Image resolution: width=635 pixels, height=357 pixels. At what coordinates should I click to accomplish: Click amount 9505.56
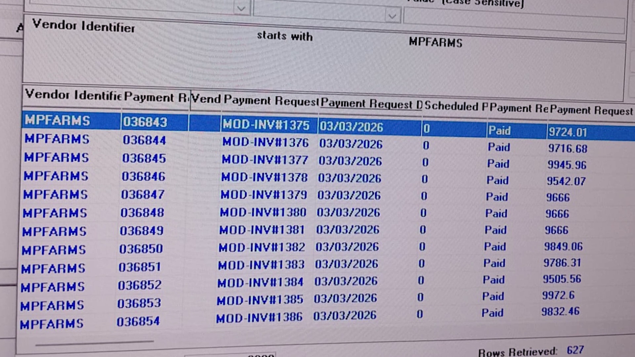point(562,279)
